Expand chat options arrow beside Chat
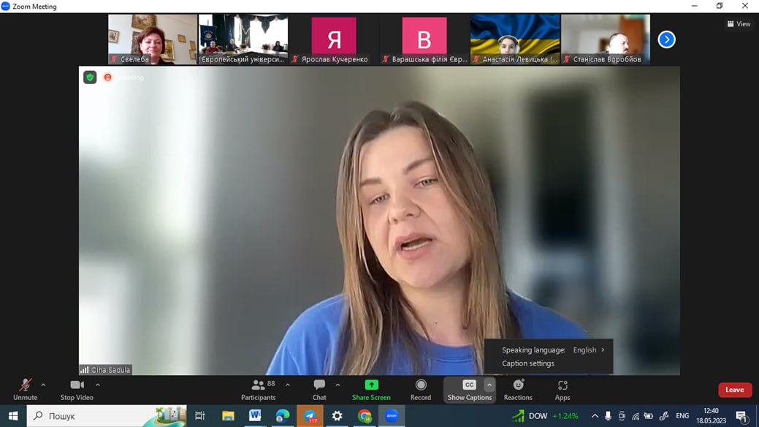 [x=337, y=385]
